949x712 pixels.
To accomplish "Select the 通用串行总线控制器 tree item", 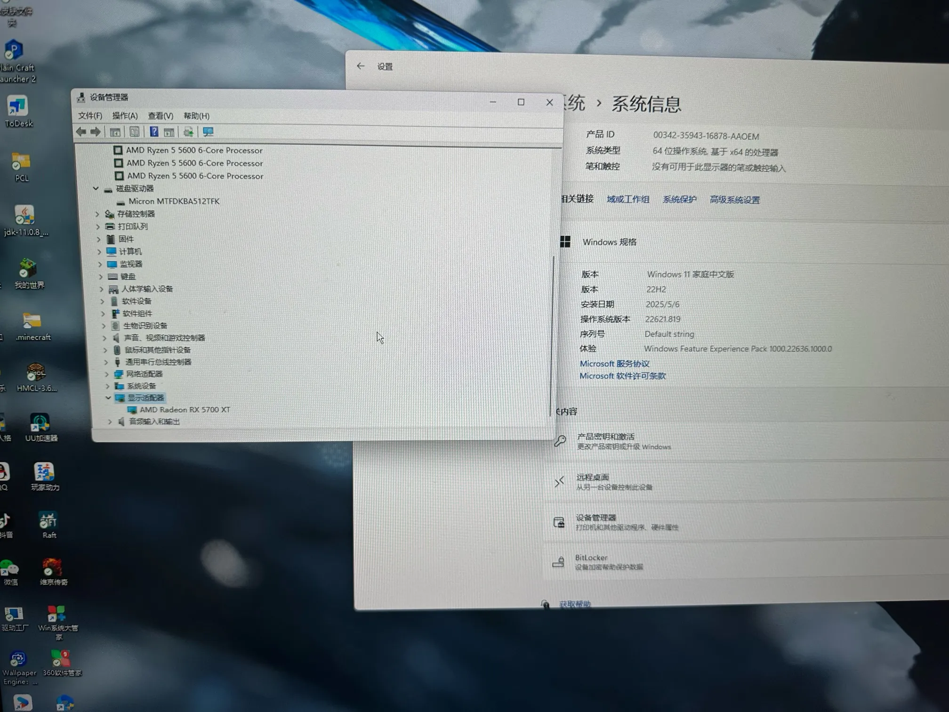I will (x=158, y=362).
